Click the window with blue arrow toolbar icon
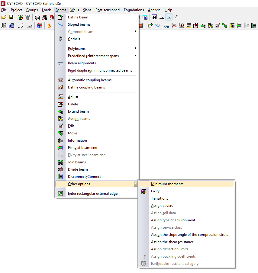 pyautogui.click(x=145, y=17)
